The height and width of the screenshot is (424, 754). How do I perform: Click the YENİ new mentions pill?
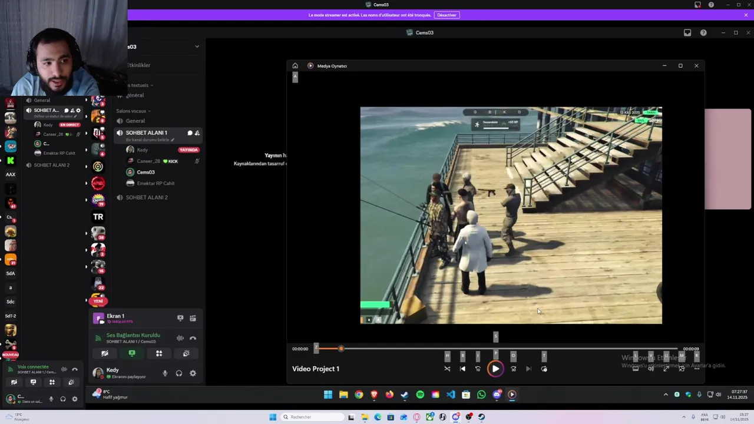98,301
